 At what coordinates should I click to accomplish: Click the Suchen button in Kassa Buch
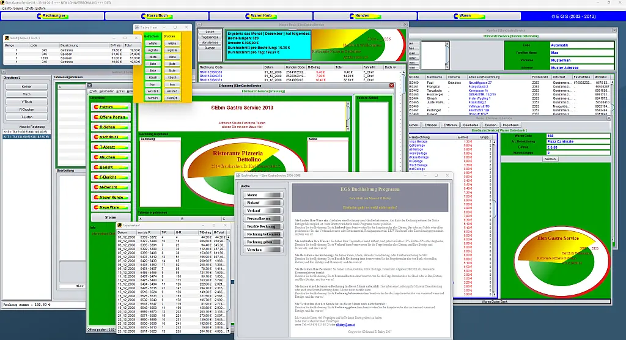(x=210, y=48)
